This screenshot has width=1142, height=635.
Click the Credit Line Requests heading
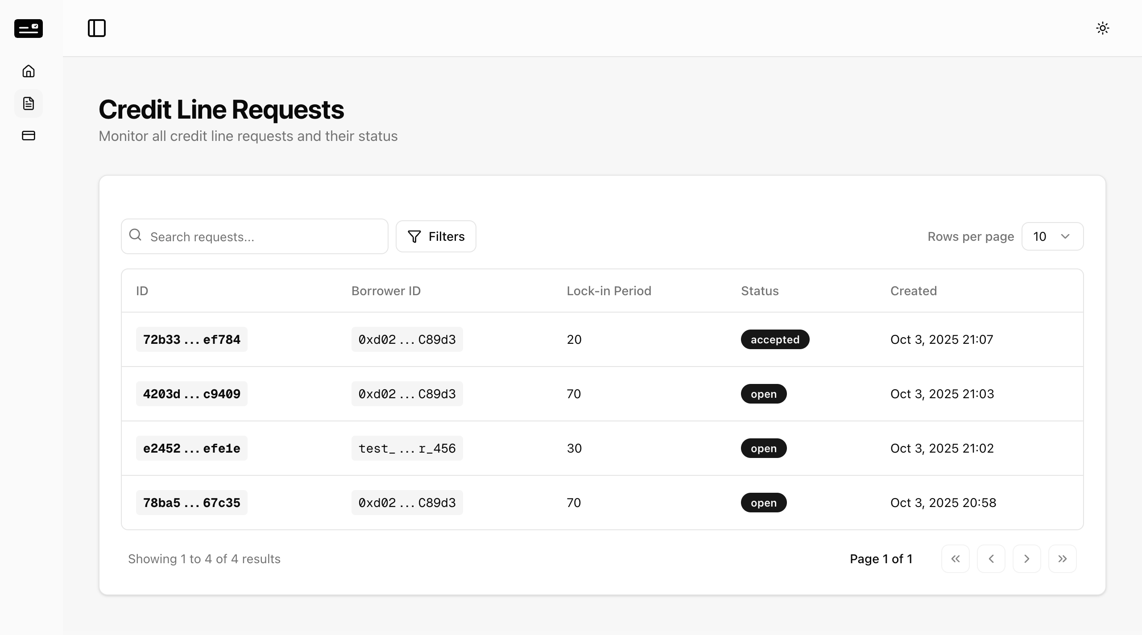click(x=221, y=110)
